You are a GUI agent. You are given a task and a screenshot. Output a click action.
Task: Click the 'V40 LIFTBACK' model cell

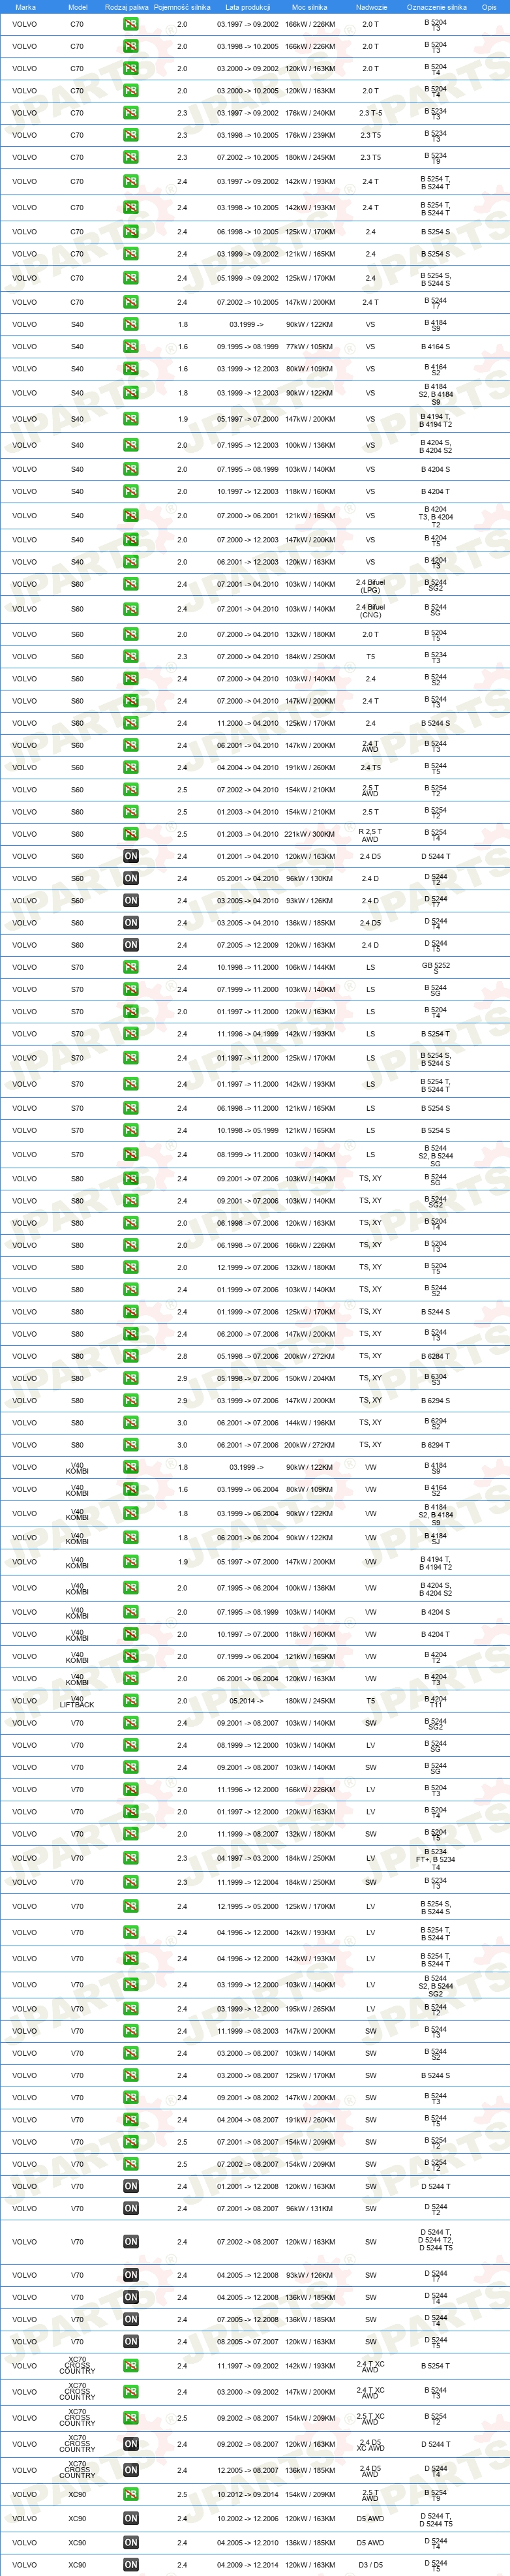(77, 1700)
